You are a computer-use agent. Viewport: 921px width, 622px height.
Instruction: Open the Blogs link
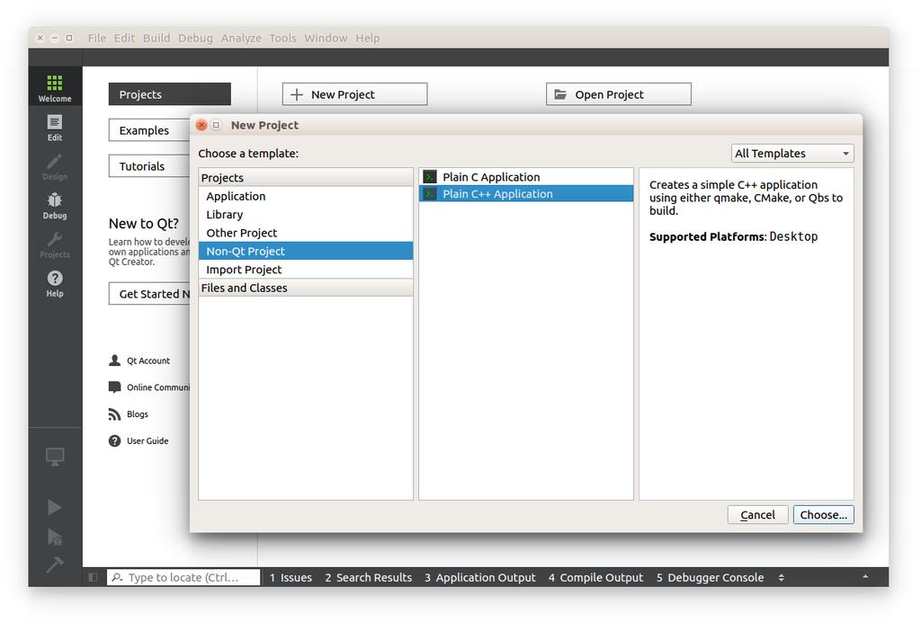click(138, 414)
